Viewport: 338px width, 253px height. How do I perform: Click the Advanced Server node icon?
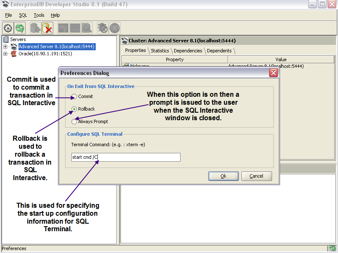click(14, 46)
